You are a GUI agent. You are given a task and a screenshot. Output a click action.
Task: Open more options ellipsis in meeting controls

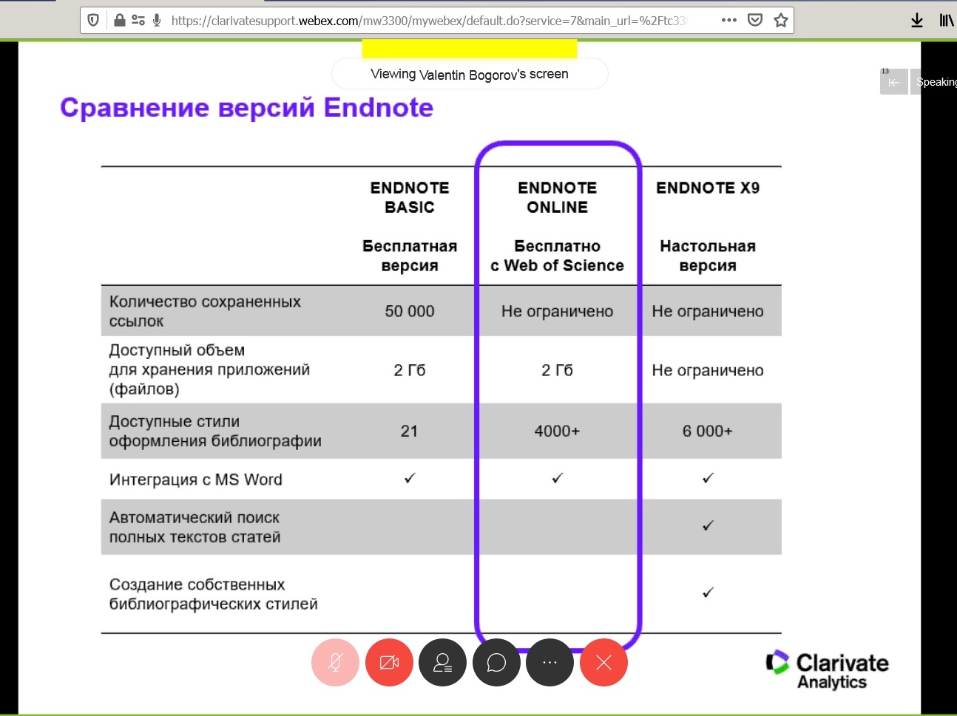(x=549, y=662)
